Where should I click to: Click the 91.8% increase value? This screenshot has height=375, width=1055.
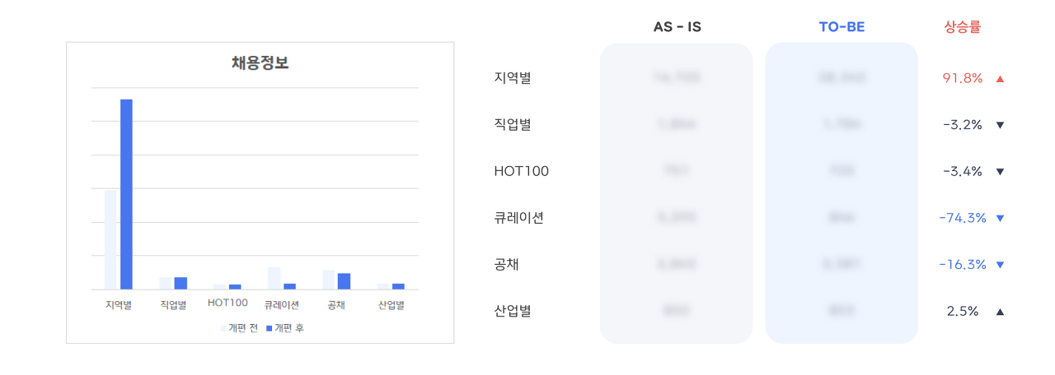pos(963,79)
